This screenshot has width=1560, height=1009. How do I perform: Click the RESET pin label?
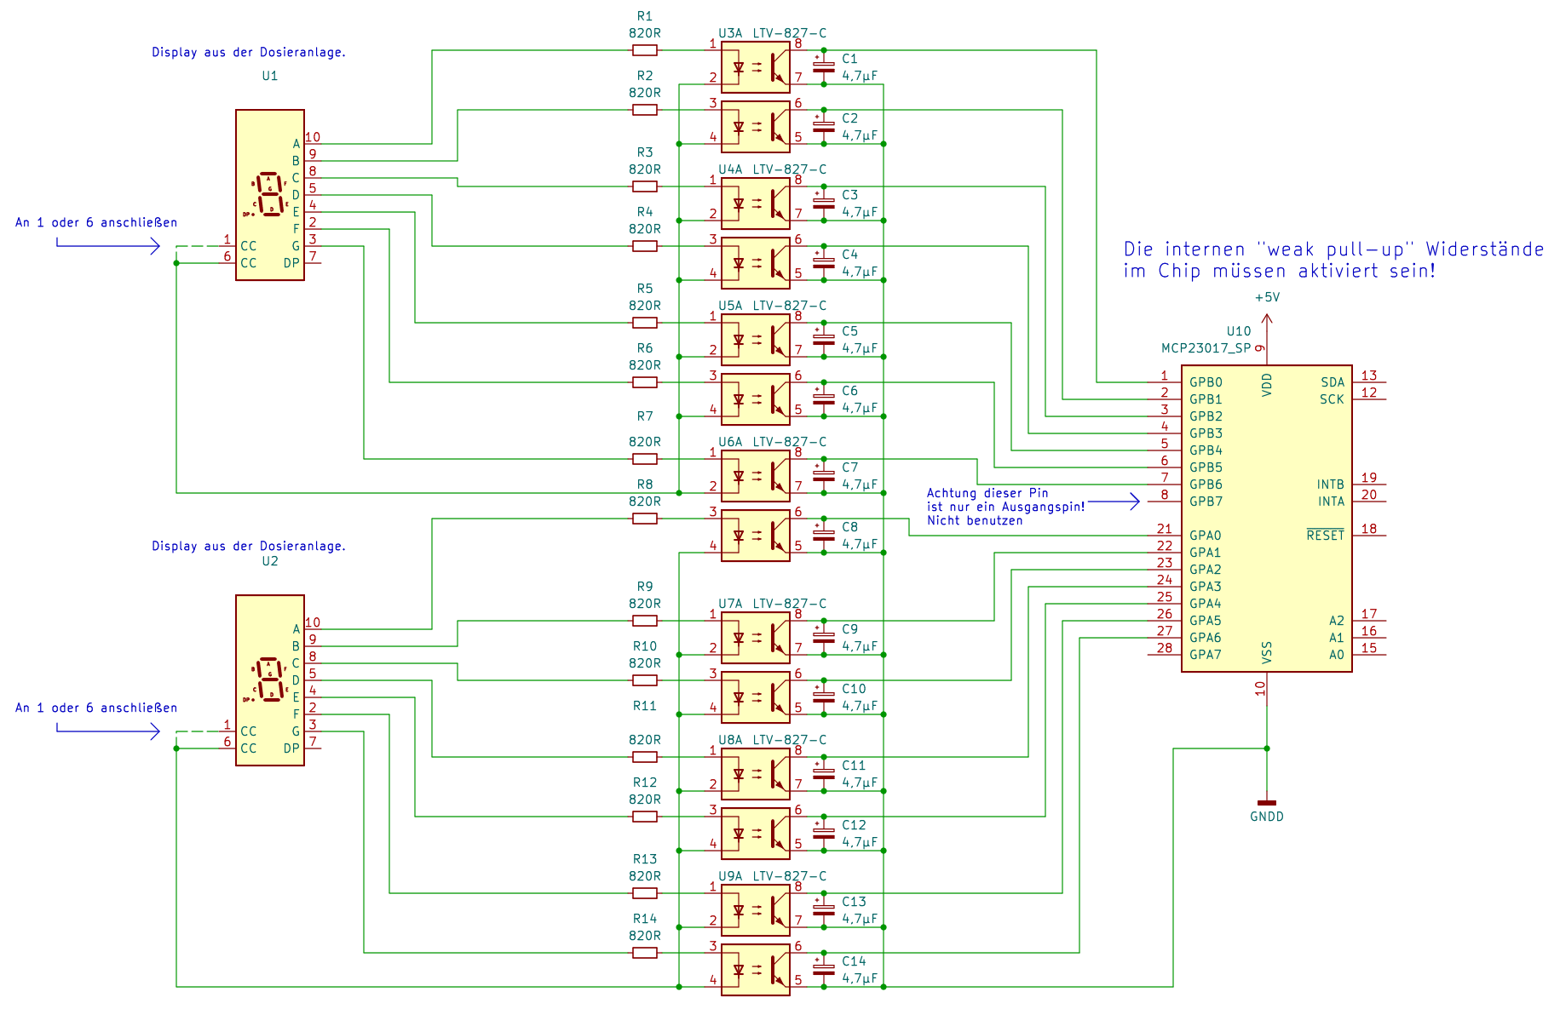[x=1326, y=536]
